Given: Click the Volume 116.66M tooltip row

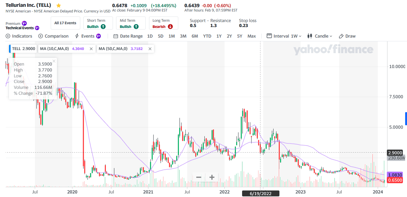Looking at the screenshot, I should 33,87.
